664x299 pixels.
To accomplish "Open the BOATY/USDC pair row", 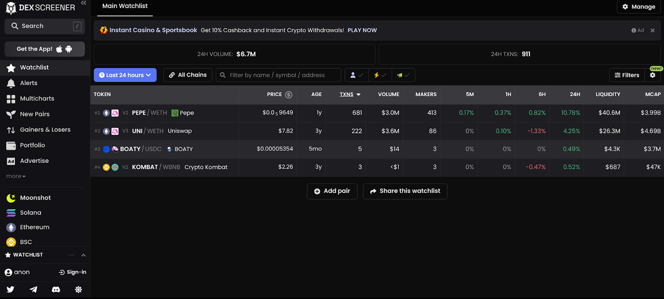I will [377, 149].
